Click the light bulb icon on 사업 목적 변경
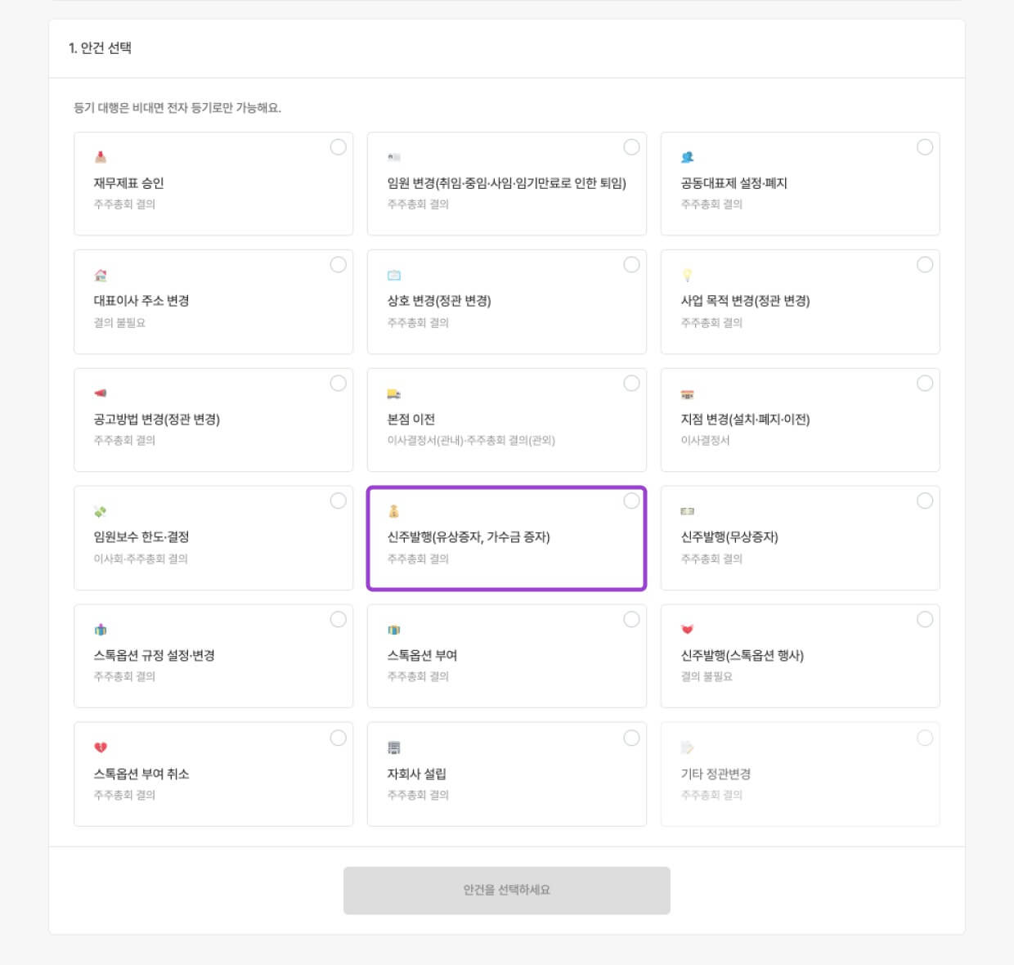This screenshot has width=1014, height=965. click(687, 276)
